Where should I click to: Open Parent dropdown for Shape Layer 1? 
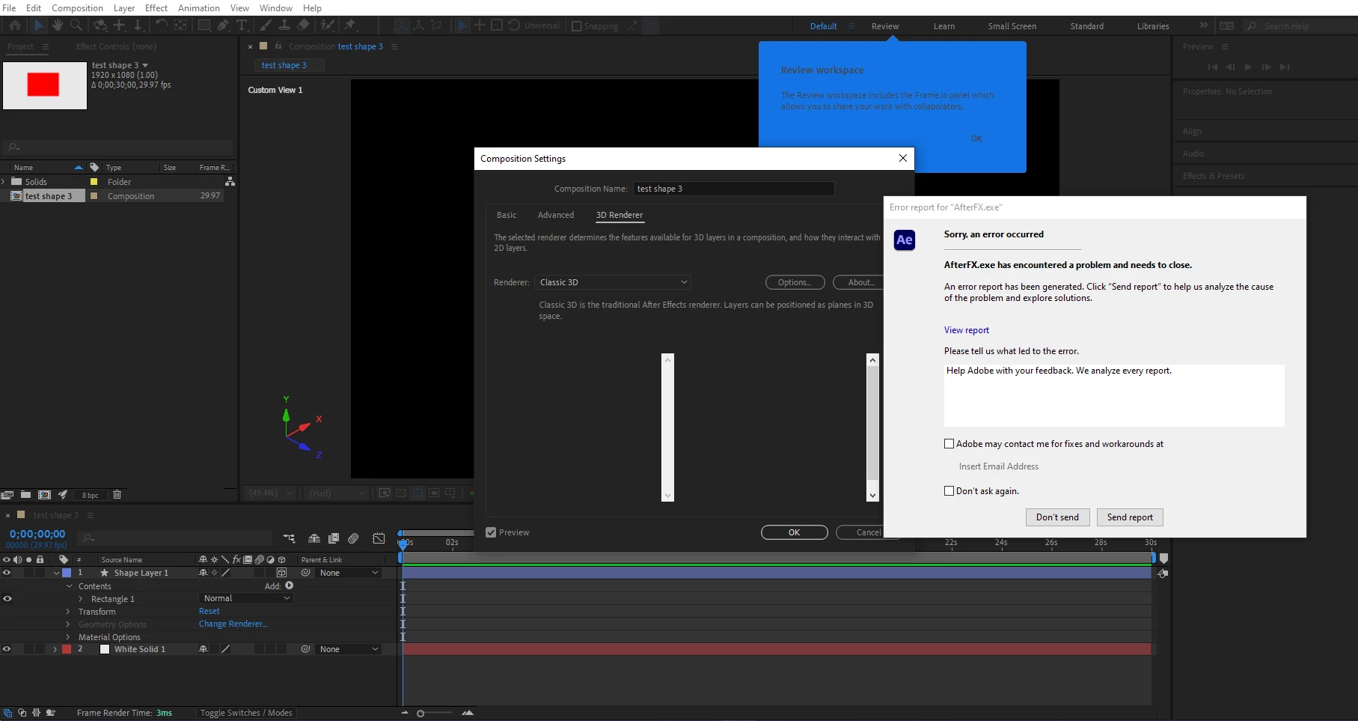click(x=349, y=573)
